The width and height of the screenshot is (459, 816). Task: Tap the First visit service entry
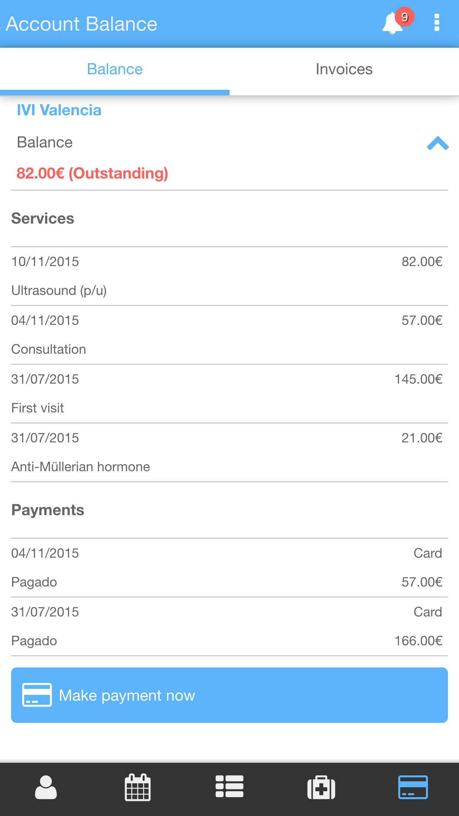point(229,394)
